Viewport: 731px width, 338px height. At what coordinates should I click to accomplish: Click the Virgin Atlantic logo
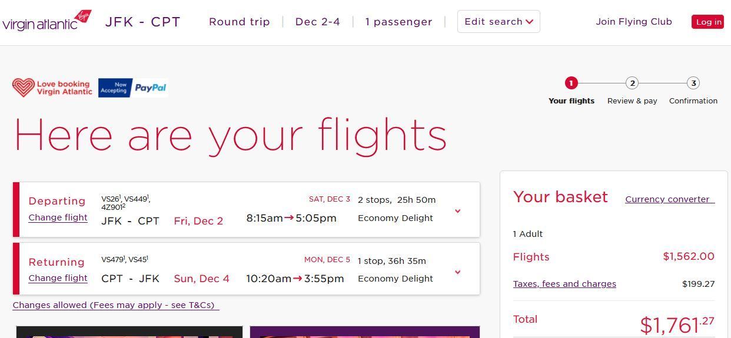(47, 21)
